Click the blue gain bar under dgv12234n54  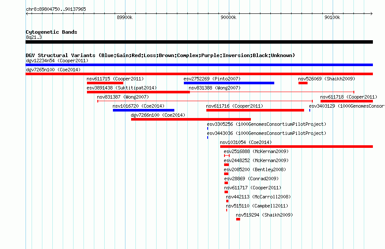199,65
